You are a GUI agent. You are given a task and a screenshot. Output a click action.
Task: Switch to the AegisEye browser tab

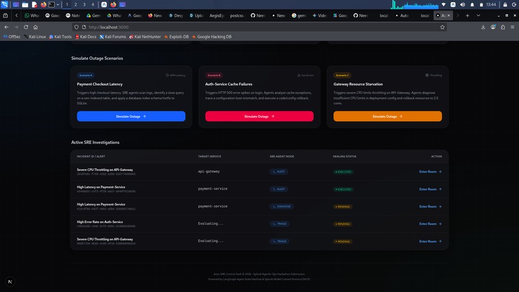pyautogui.click(x=216, y=15)
